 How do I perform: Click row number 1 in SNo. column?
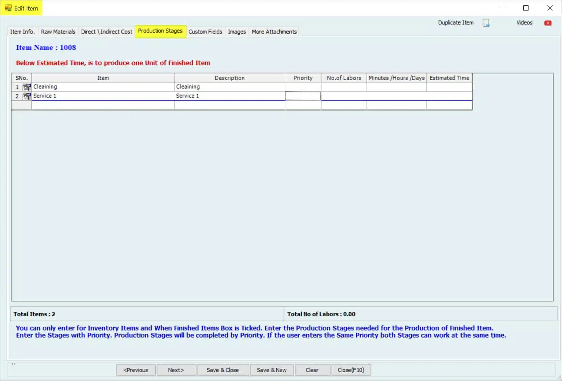(x=17, y=87)
